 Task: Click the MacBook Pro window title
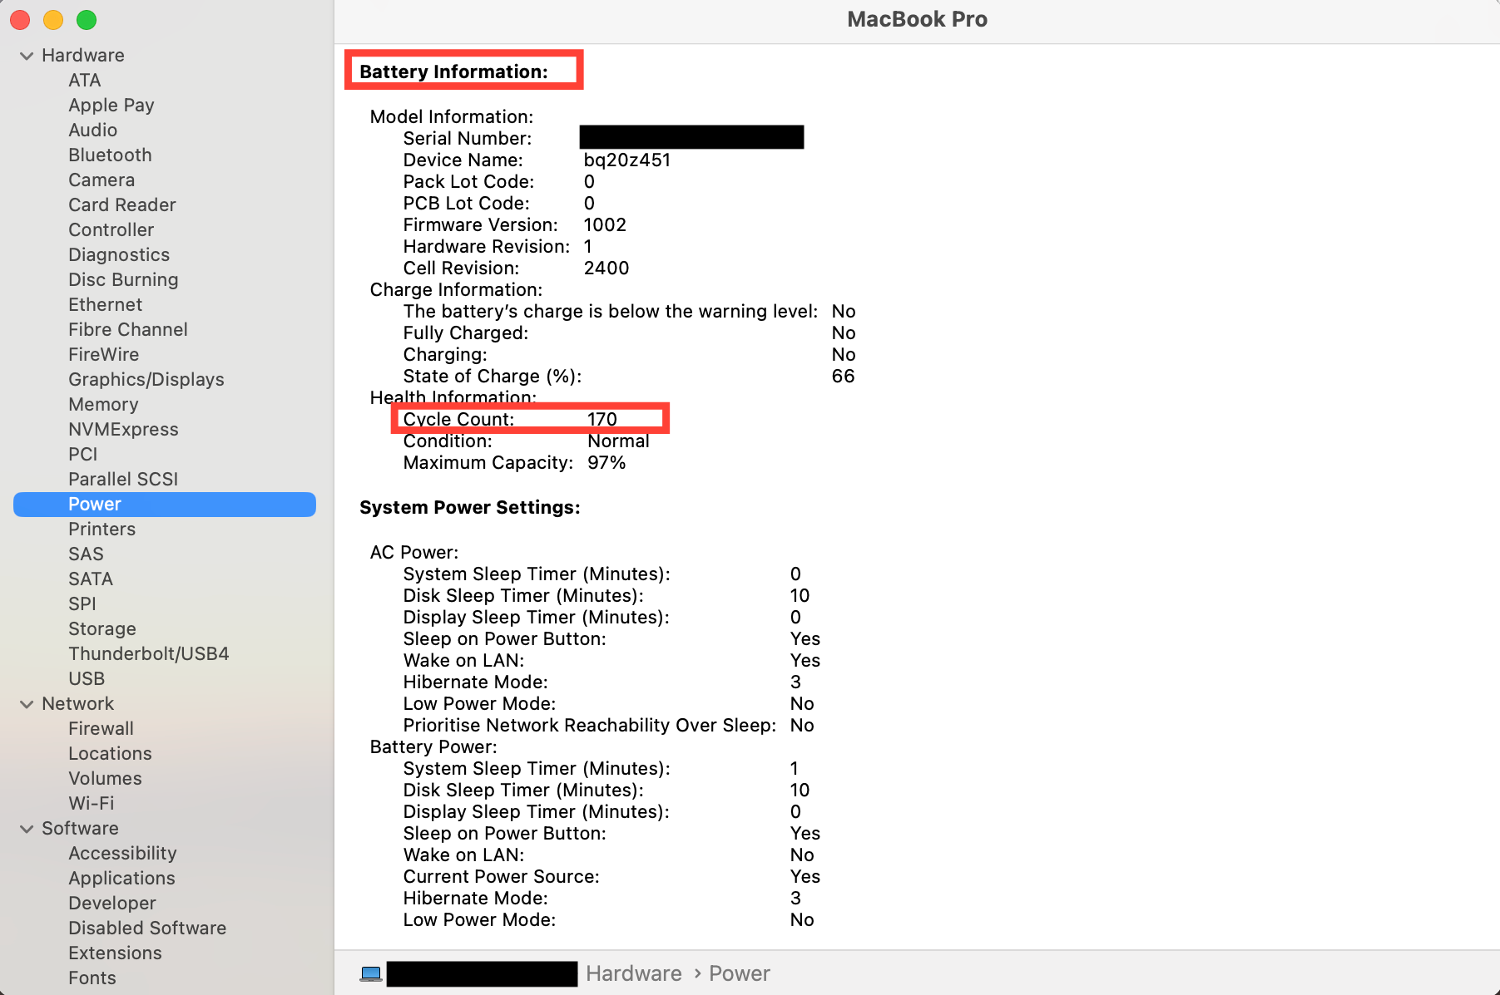click(x=917, y=19)
